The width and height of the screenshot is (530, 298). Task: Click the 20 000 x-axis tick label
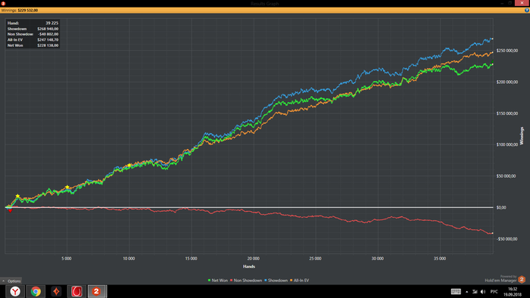pos(253,259)
